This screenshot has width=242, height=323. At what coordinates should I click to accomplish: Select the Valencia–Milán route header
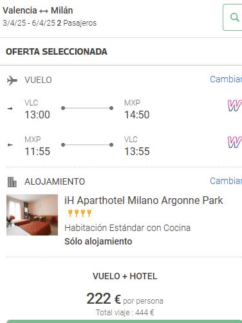click(38, 10)
